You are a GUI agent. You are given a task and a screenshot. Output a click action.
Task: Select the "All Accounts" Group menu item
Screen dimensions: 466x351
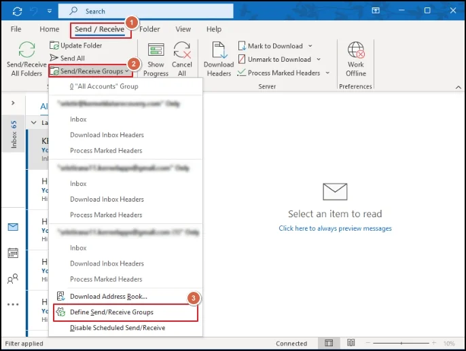(126, 86)
